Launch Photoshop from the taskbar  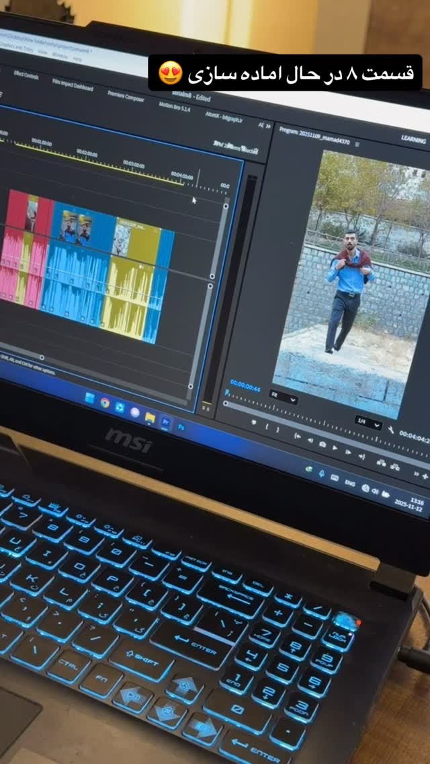coord(181,427)
